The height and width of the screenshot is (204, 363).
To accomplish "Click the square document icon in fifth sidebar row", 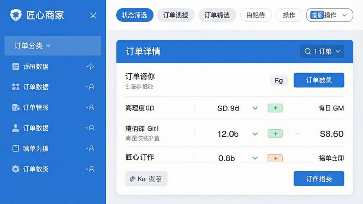I will coord(16,148).
